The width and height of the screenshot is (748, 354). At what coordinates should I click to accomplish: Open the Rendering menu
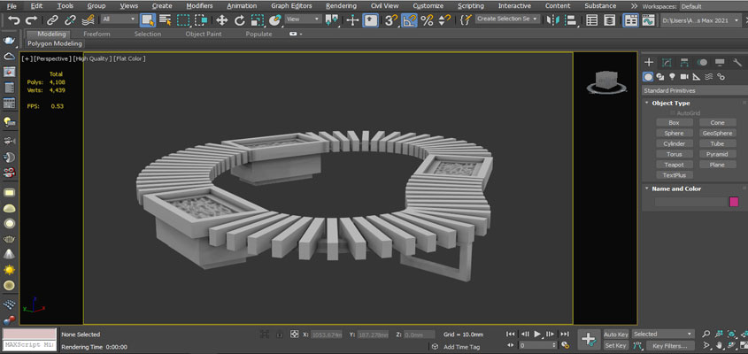click(341, 6)
